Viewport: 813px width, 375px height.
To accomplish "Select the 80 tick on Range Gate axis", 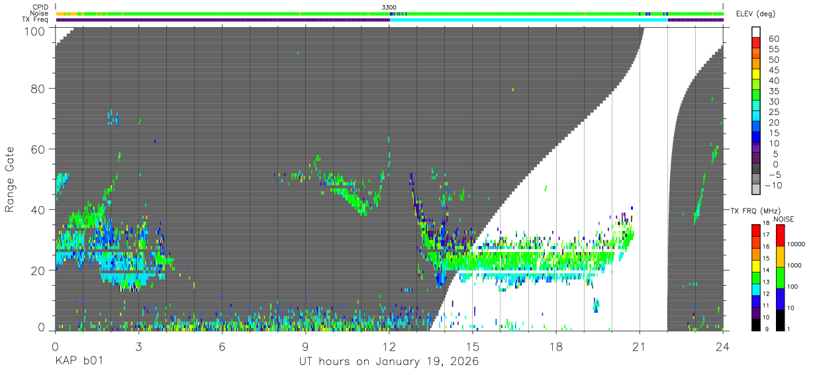I will pyautogui.click(x=38, y=89).
